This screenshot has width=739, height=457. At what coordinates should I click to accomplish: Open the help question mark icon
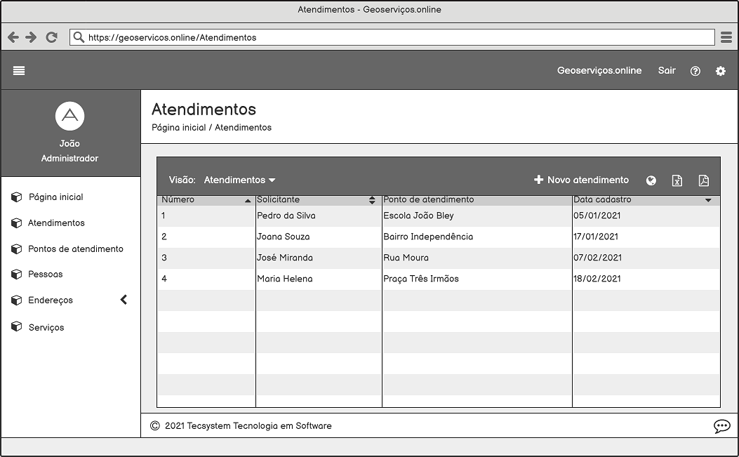695,71
